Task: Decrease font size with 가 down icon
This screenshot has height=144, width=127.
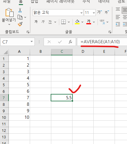Action: pos(107,12)
